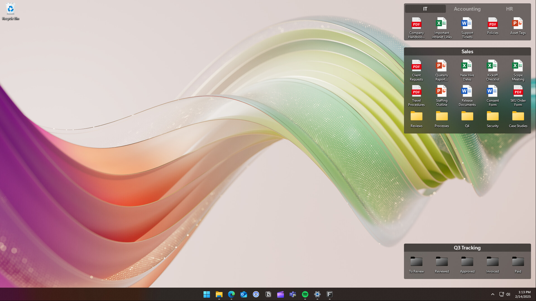The height and width of the screenshot is (301, 536).
Task: Open Microsoft Teams from the taskbar
Action: pyautogui.click(x=293, y=294)
